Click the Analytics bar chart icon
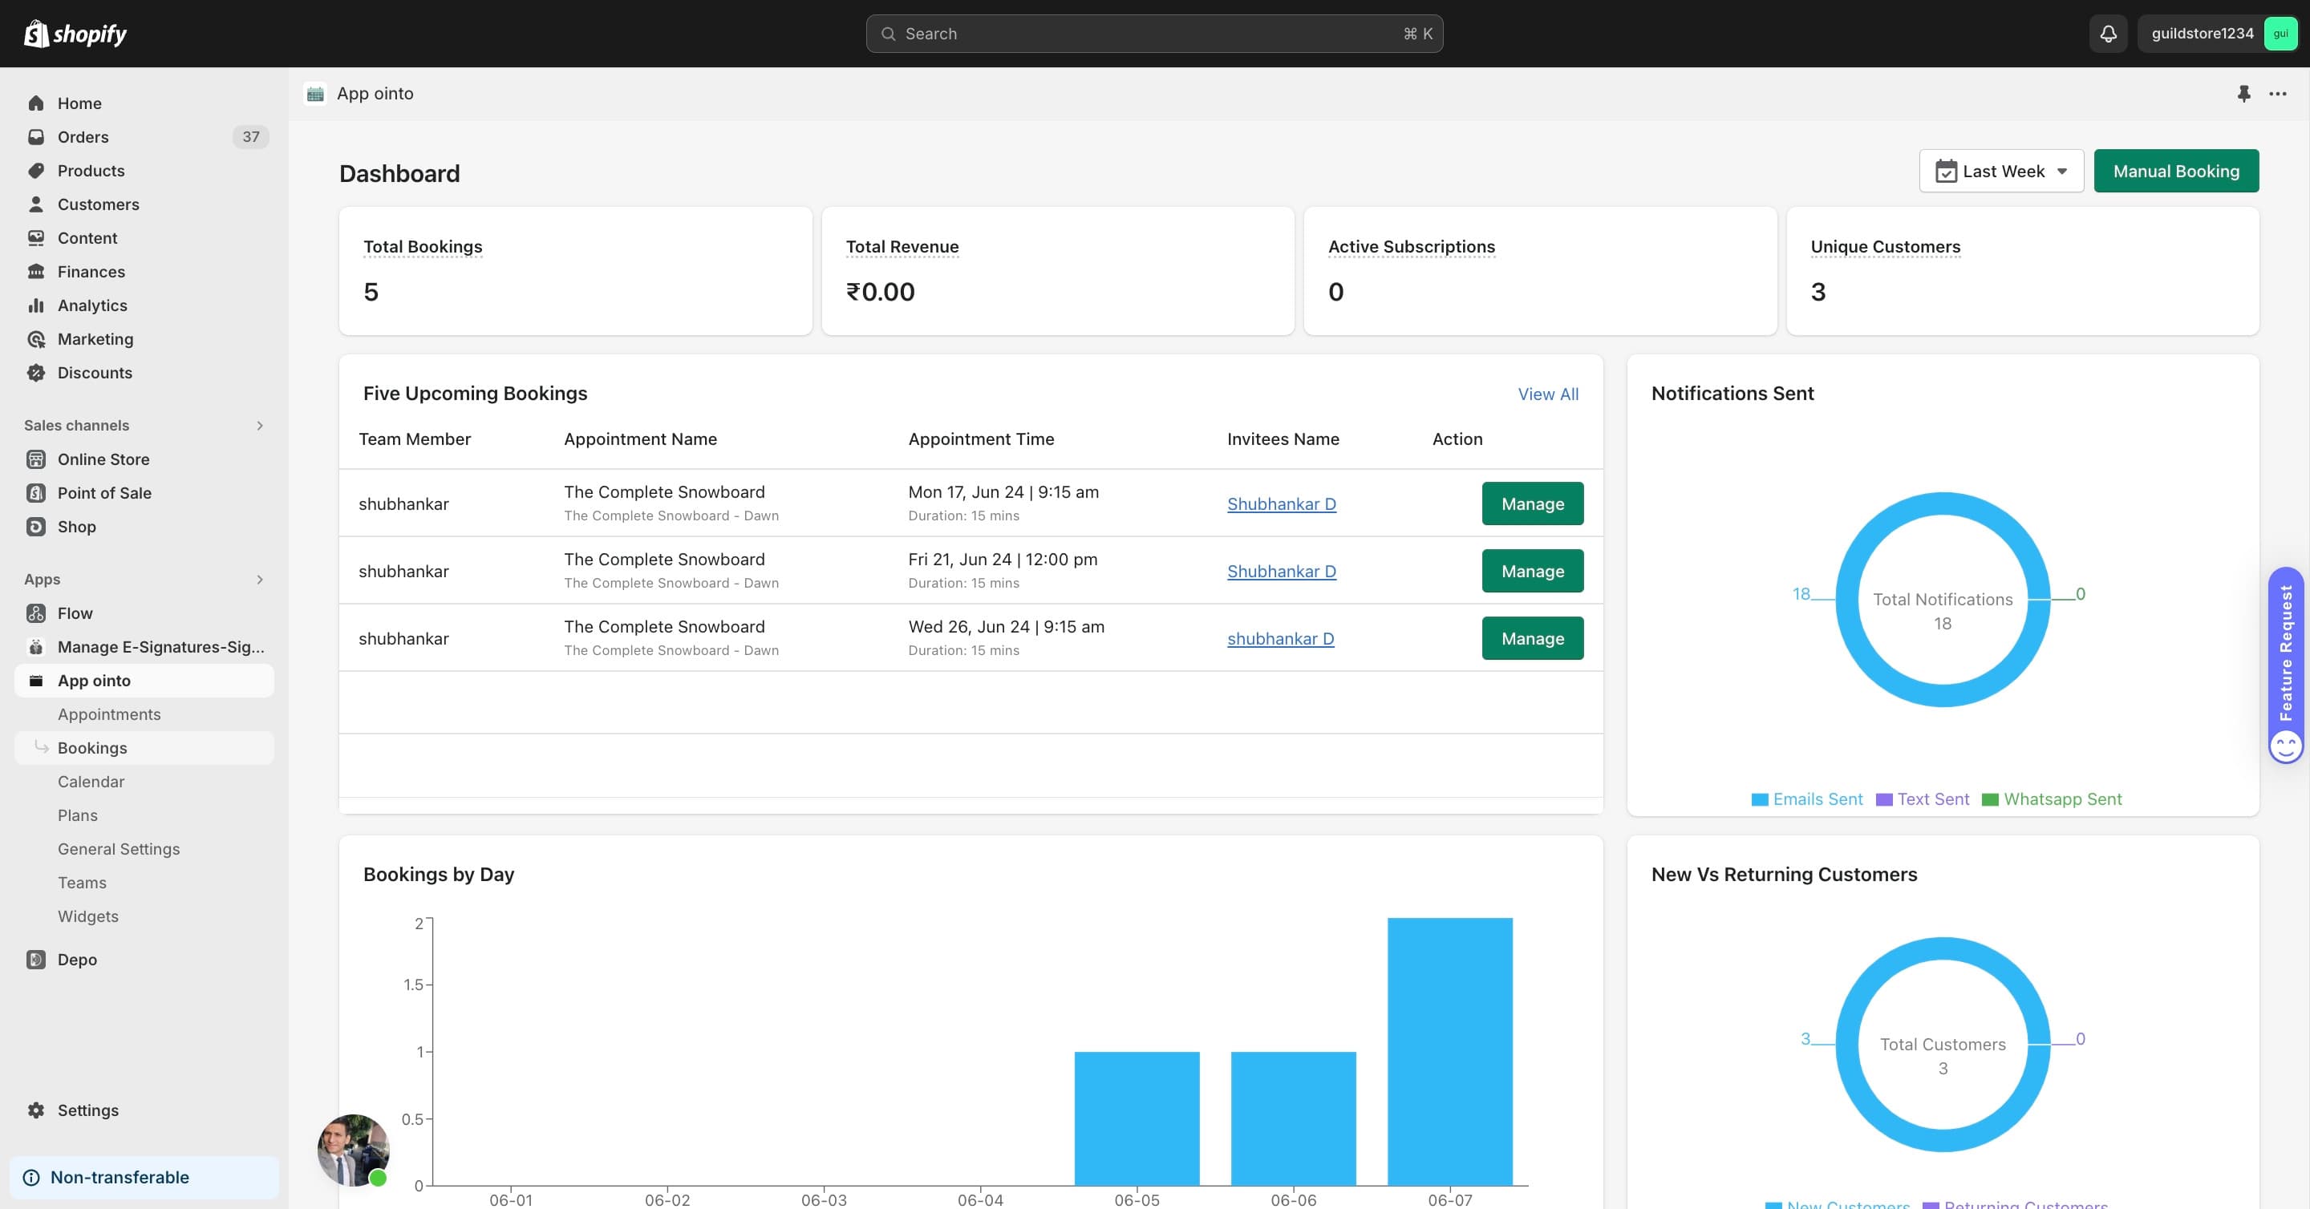2310x1209 pixels. [x=36, y=305]
